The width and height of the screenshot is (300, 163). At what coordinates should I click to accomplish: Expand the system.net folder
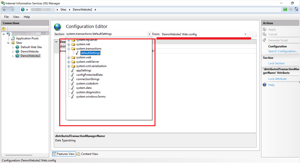69,44
